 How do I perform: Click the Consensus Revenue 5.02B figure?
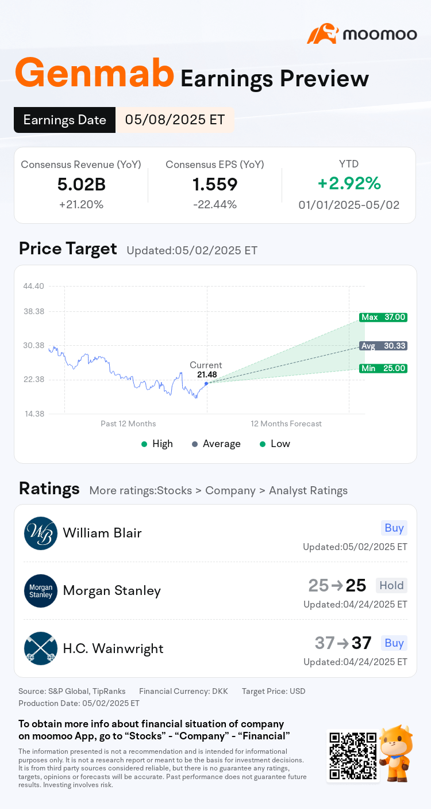coord(81,184)
